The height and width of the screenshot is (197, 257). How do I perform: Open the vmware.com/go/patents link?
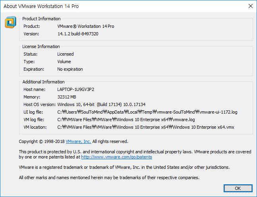(116, 157)
